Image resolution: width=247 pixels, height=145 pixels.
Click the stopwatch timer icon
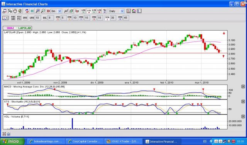[15, 11]
